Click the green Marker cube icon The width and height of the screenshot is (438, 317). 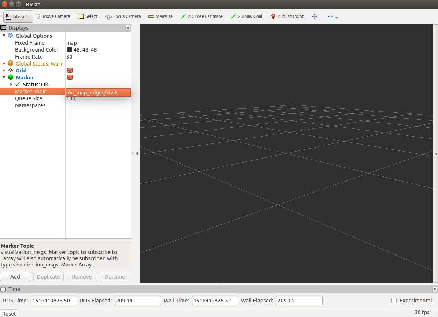point(11,77)
